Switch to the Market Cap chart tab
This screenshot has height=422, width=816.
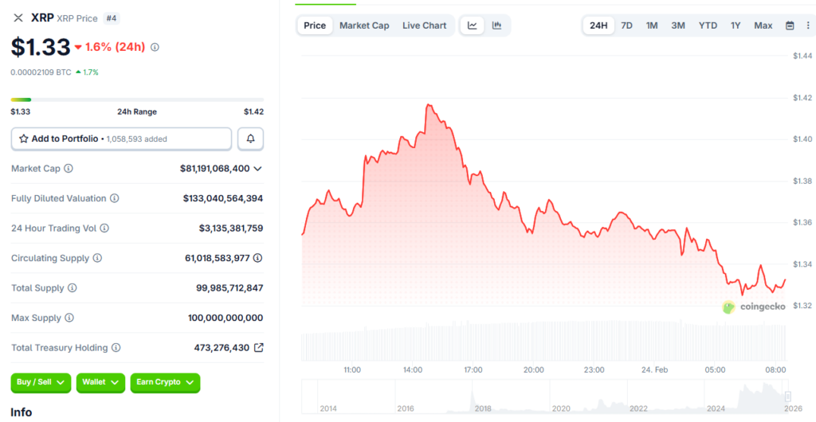pyautogui.click(x=364, y=25)
